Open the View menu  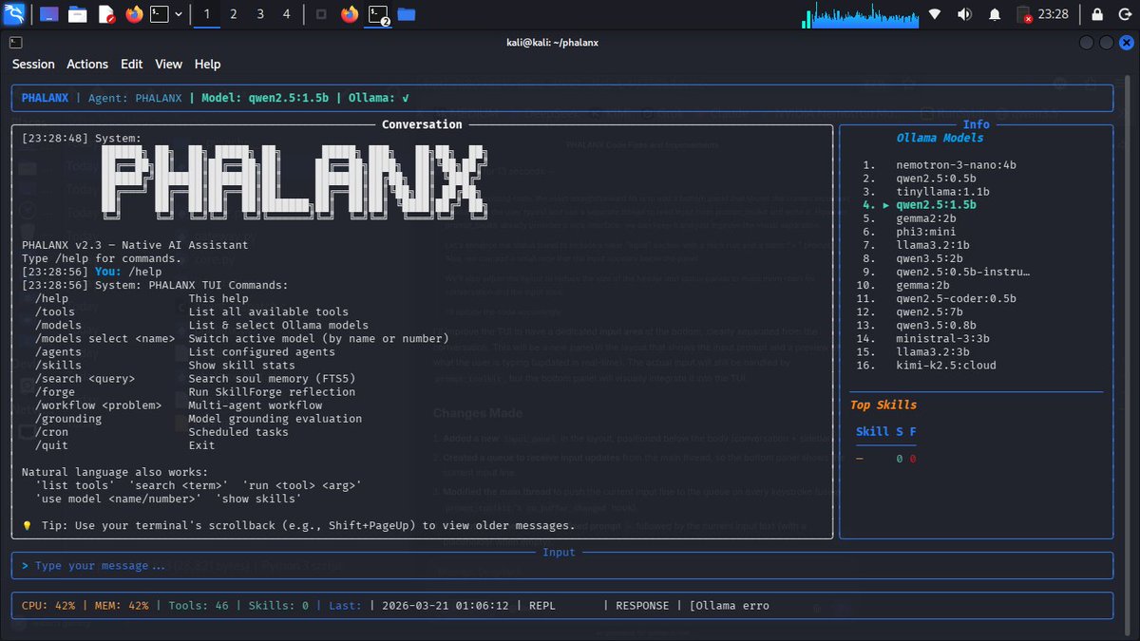coord(168,64)
